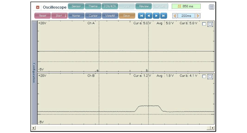The image size is (247, 133).
Task: Open the red dropdown beside Oscilloscope title
Action: point(38,7)
